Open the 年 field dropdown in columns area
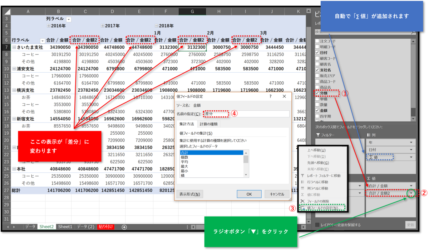 (411, 142)
